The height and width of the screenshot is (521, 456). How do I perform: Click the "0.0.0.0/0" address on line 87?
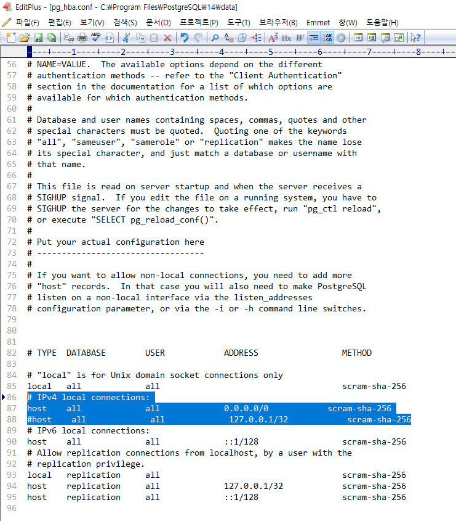[x=246, y=408]
